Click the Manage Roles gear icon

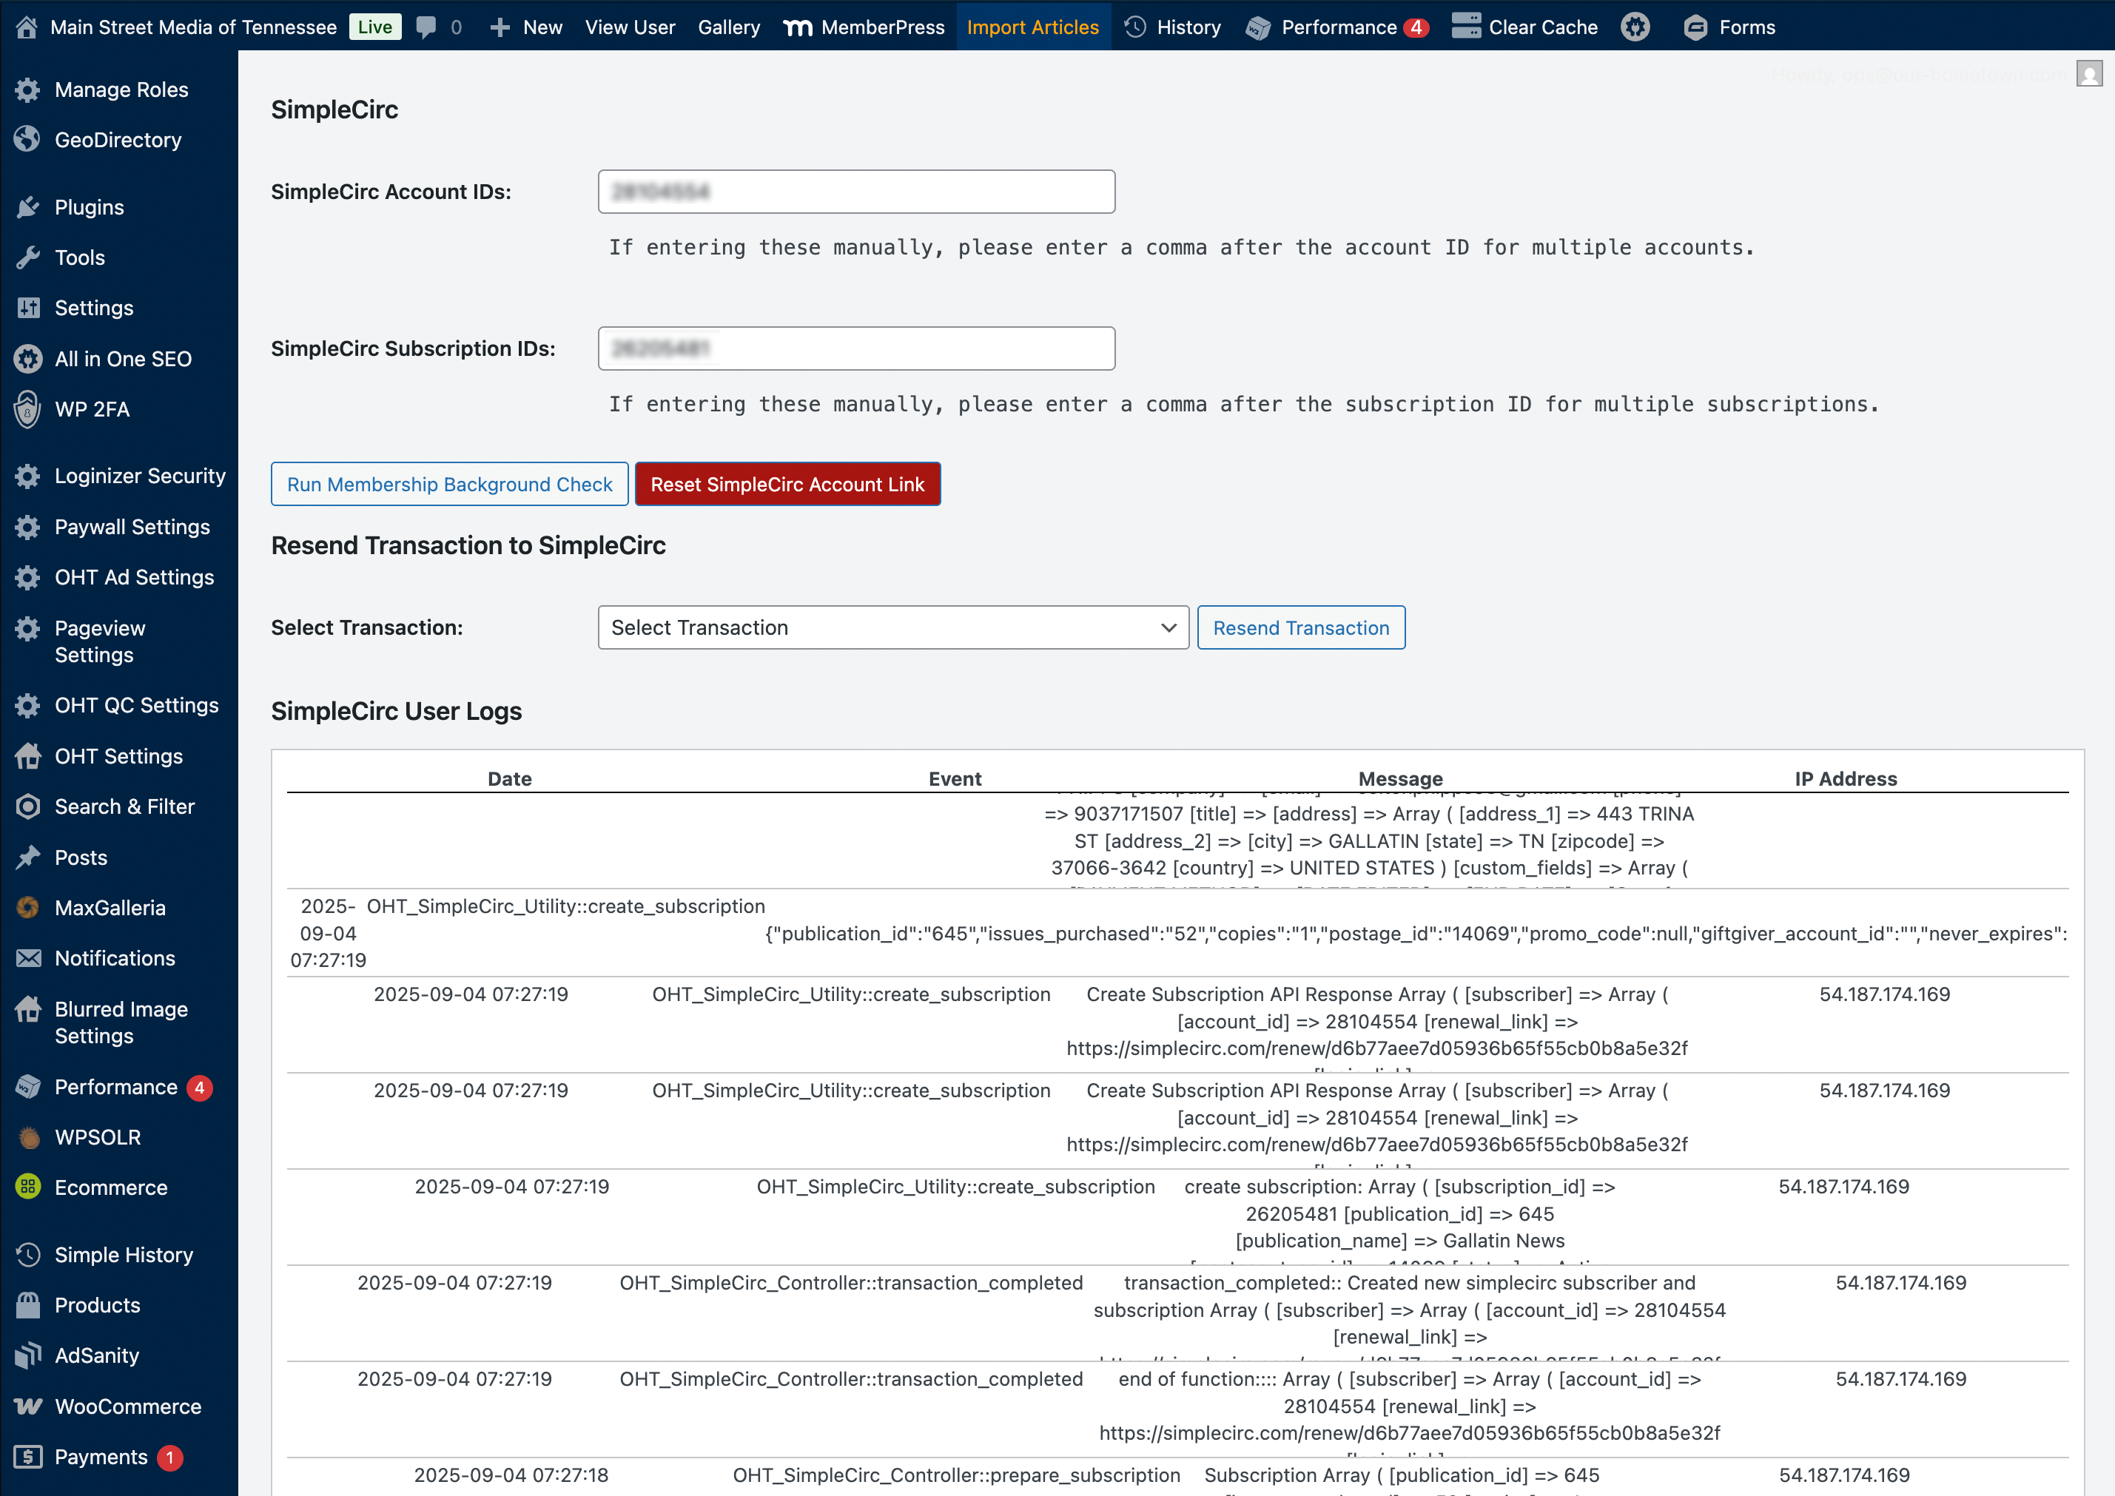27,90
